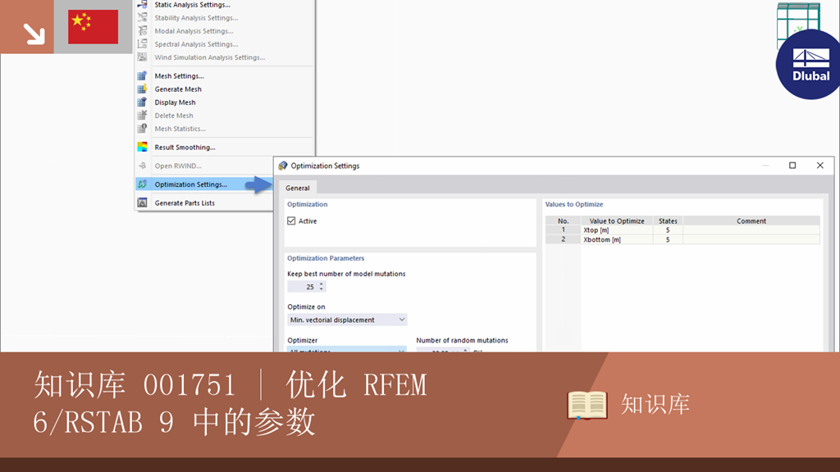
Task: Click the Result Smoothing color icon
Action: point(142,147)
